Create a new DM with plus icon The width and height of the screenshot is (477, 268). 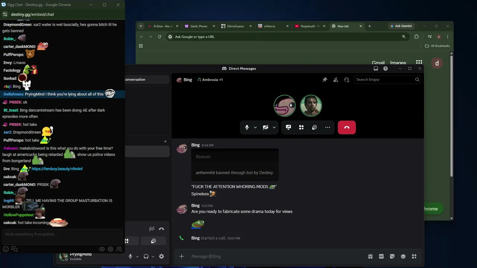point(165,141)
